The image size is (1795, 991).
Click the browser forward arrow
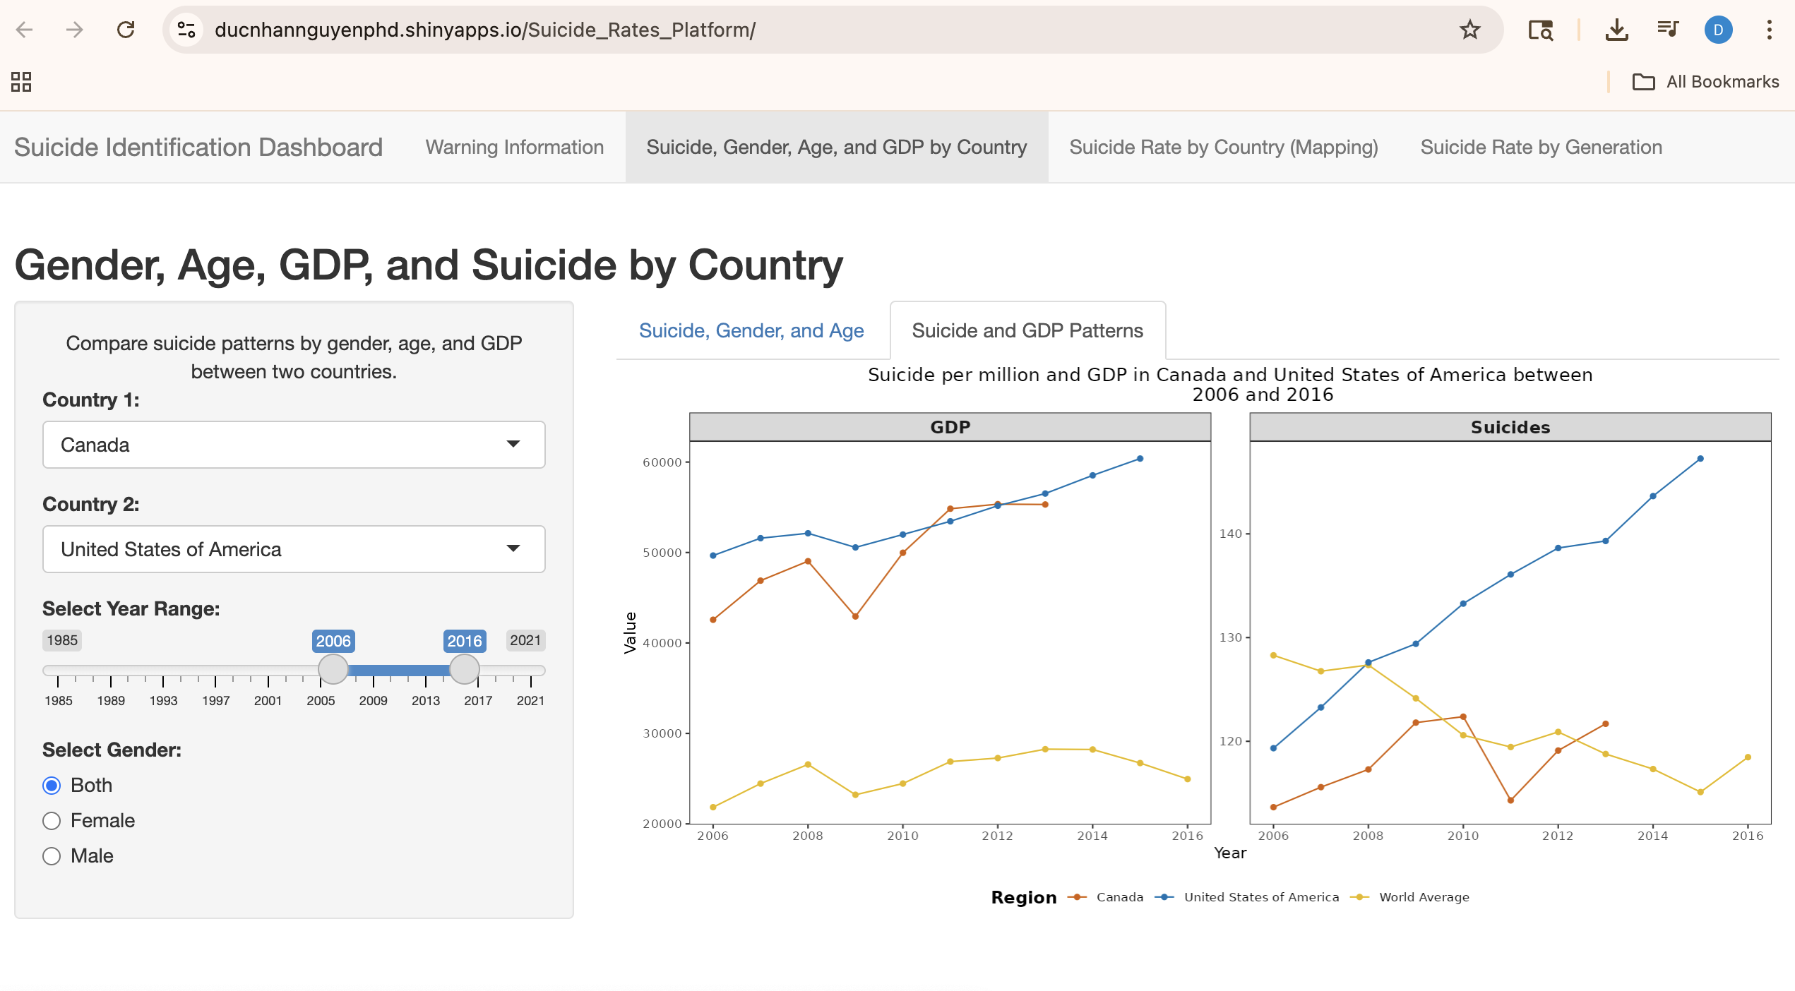(74, 30)
